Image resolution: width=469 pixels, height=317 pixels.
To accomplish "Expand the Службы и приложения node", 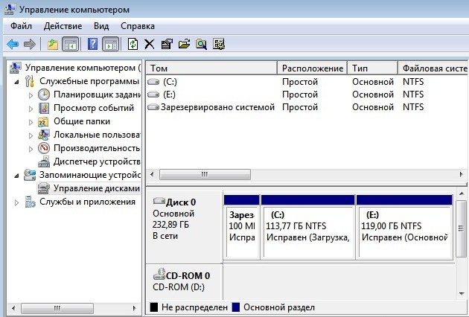I will pos(17,202).
